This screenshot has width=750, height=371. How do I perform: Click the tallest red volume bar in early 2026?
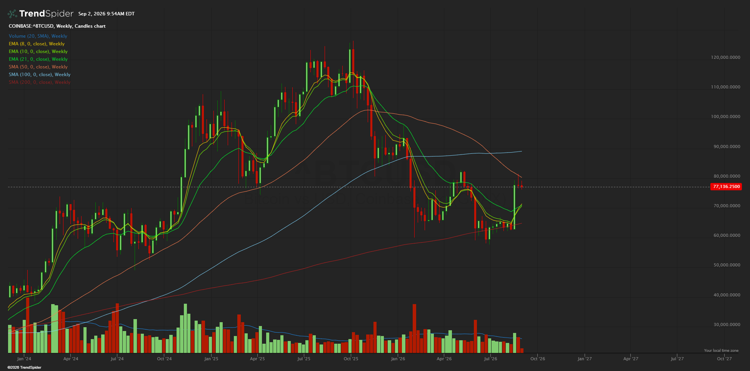coord(414,329)
